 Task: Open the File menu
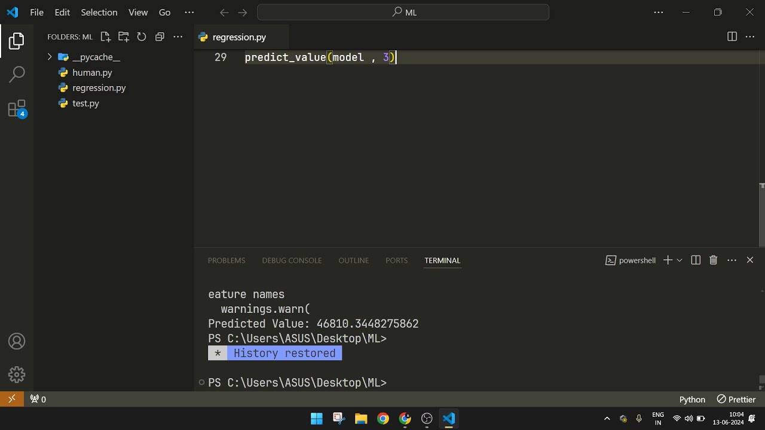click(36, 13)
